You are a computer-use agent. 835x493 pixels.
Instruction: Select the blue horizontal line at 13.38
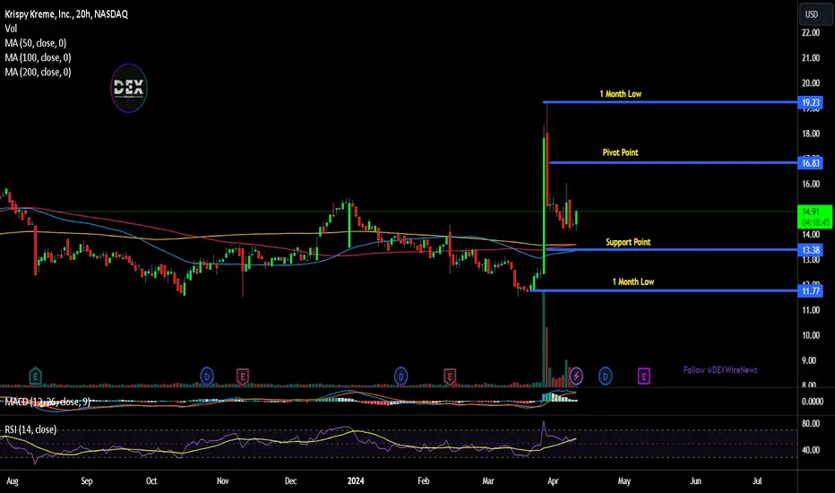tap(671, 249)
